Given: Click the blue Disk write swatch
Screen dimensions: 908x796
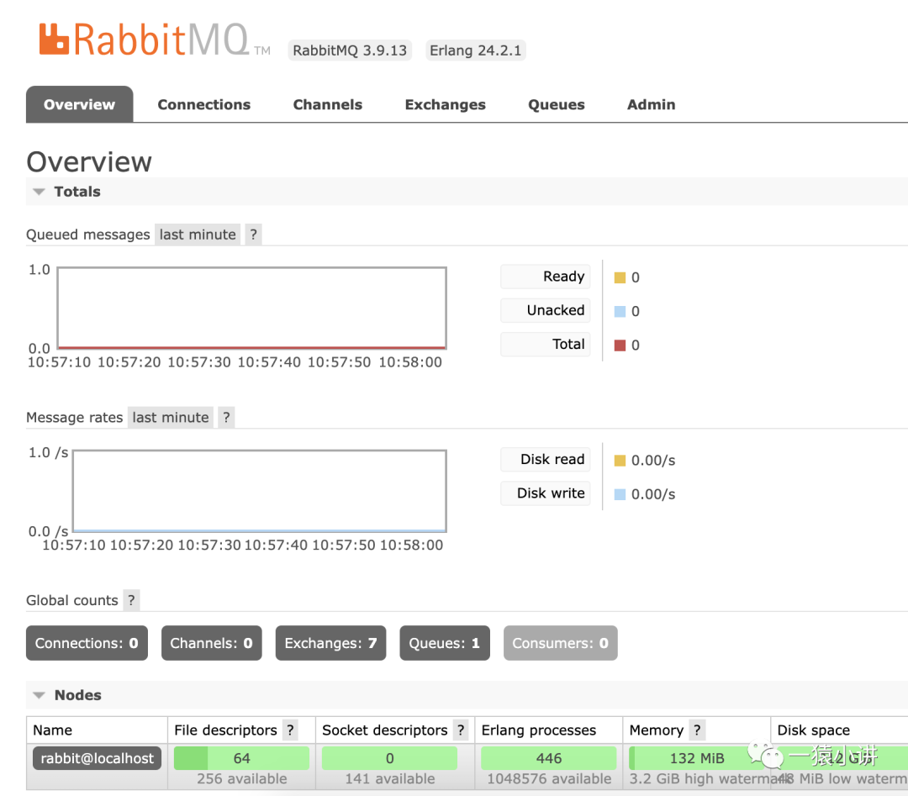Looking at the screenshot, I should click(620, 494).
